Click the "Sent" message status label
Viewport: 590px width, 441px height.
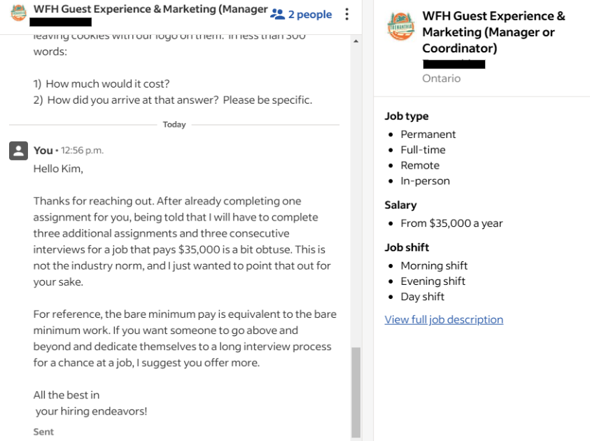tap(43, 432)
